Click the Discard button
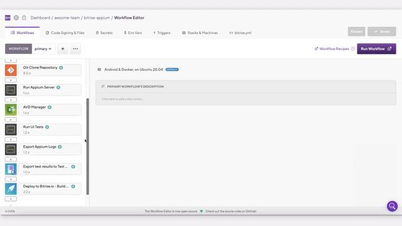Image resolution: width=402 pixels, height=226 pixels. [x=356, y=31]
